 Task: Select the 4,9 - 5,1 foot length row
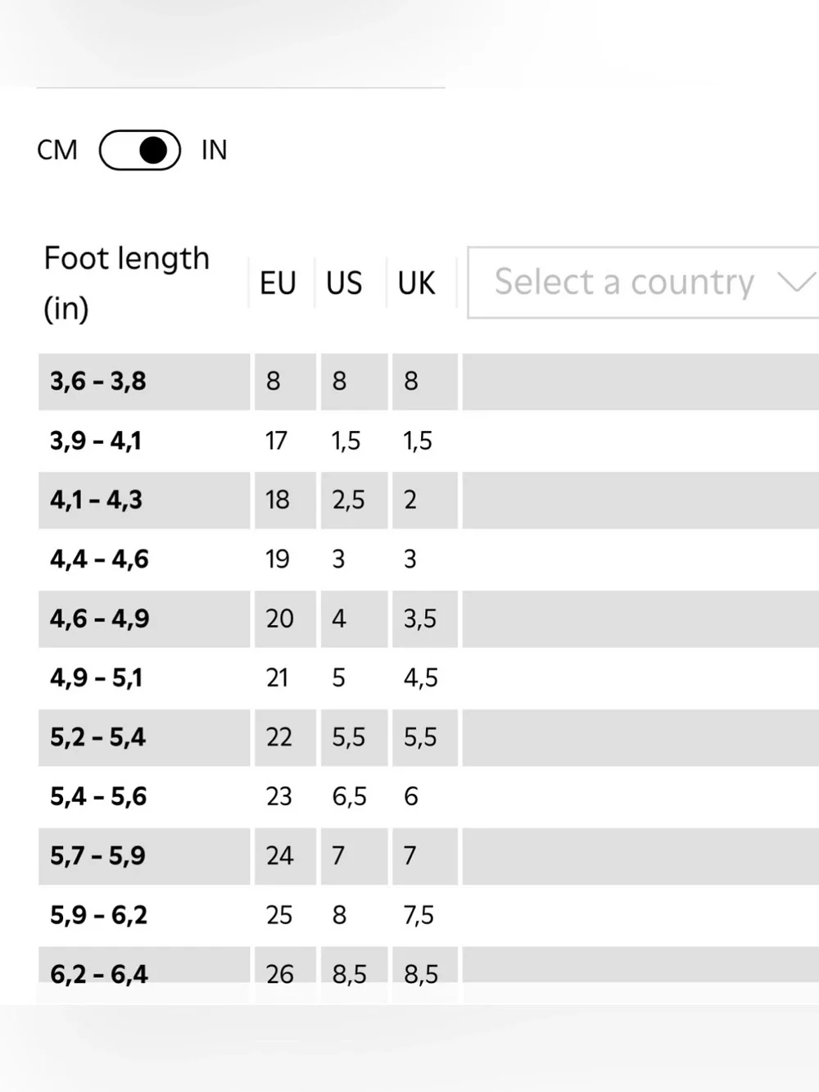coord(428,678)
